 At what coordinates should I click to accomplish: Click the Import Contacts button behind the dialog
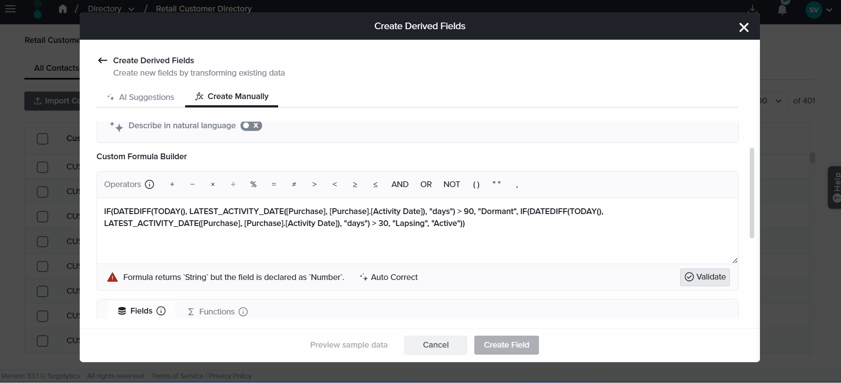(53, 101)
